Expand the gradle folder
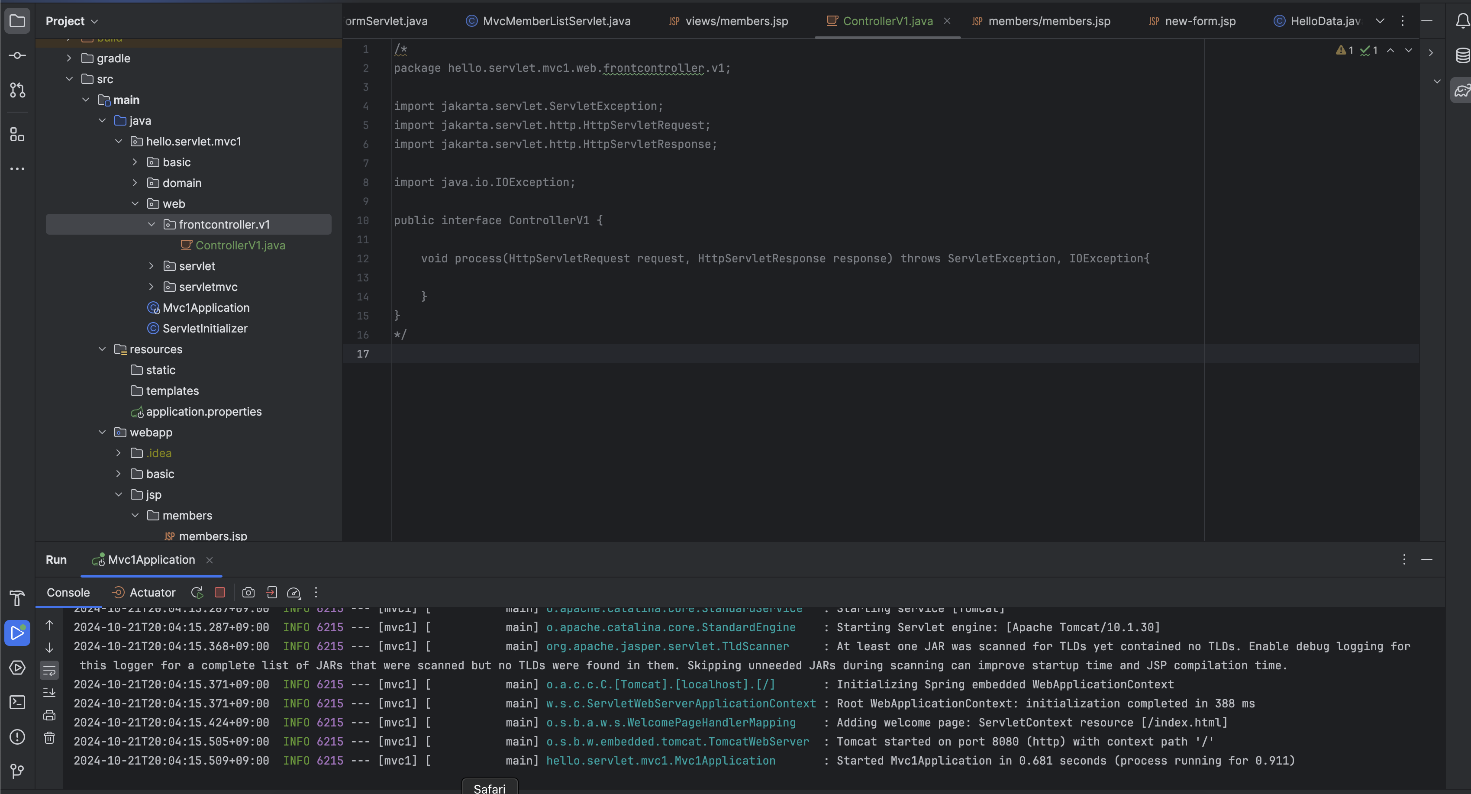This screenshot has width=1471, height=794. pos(68,58)
